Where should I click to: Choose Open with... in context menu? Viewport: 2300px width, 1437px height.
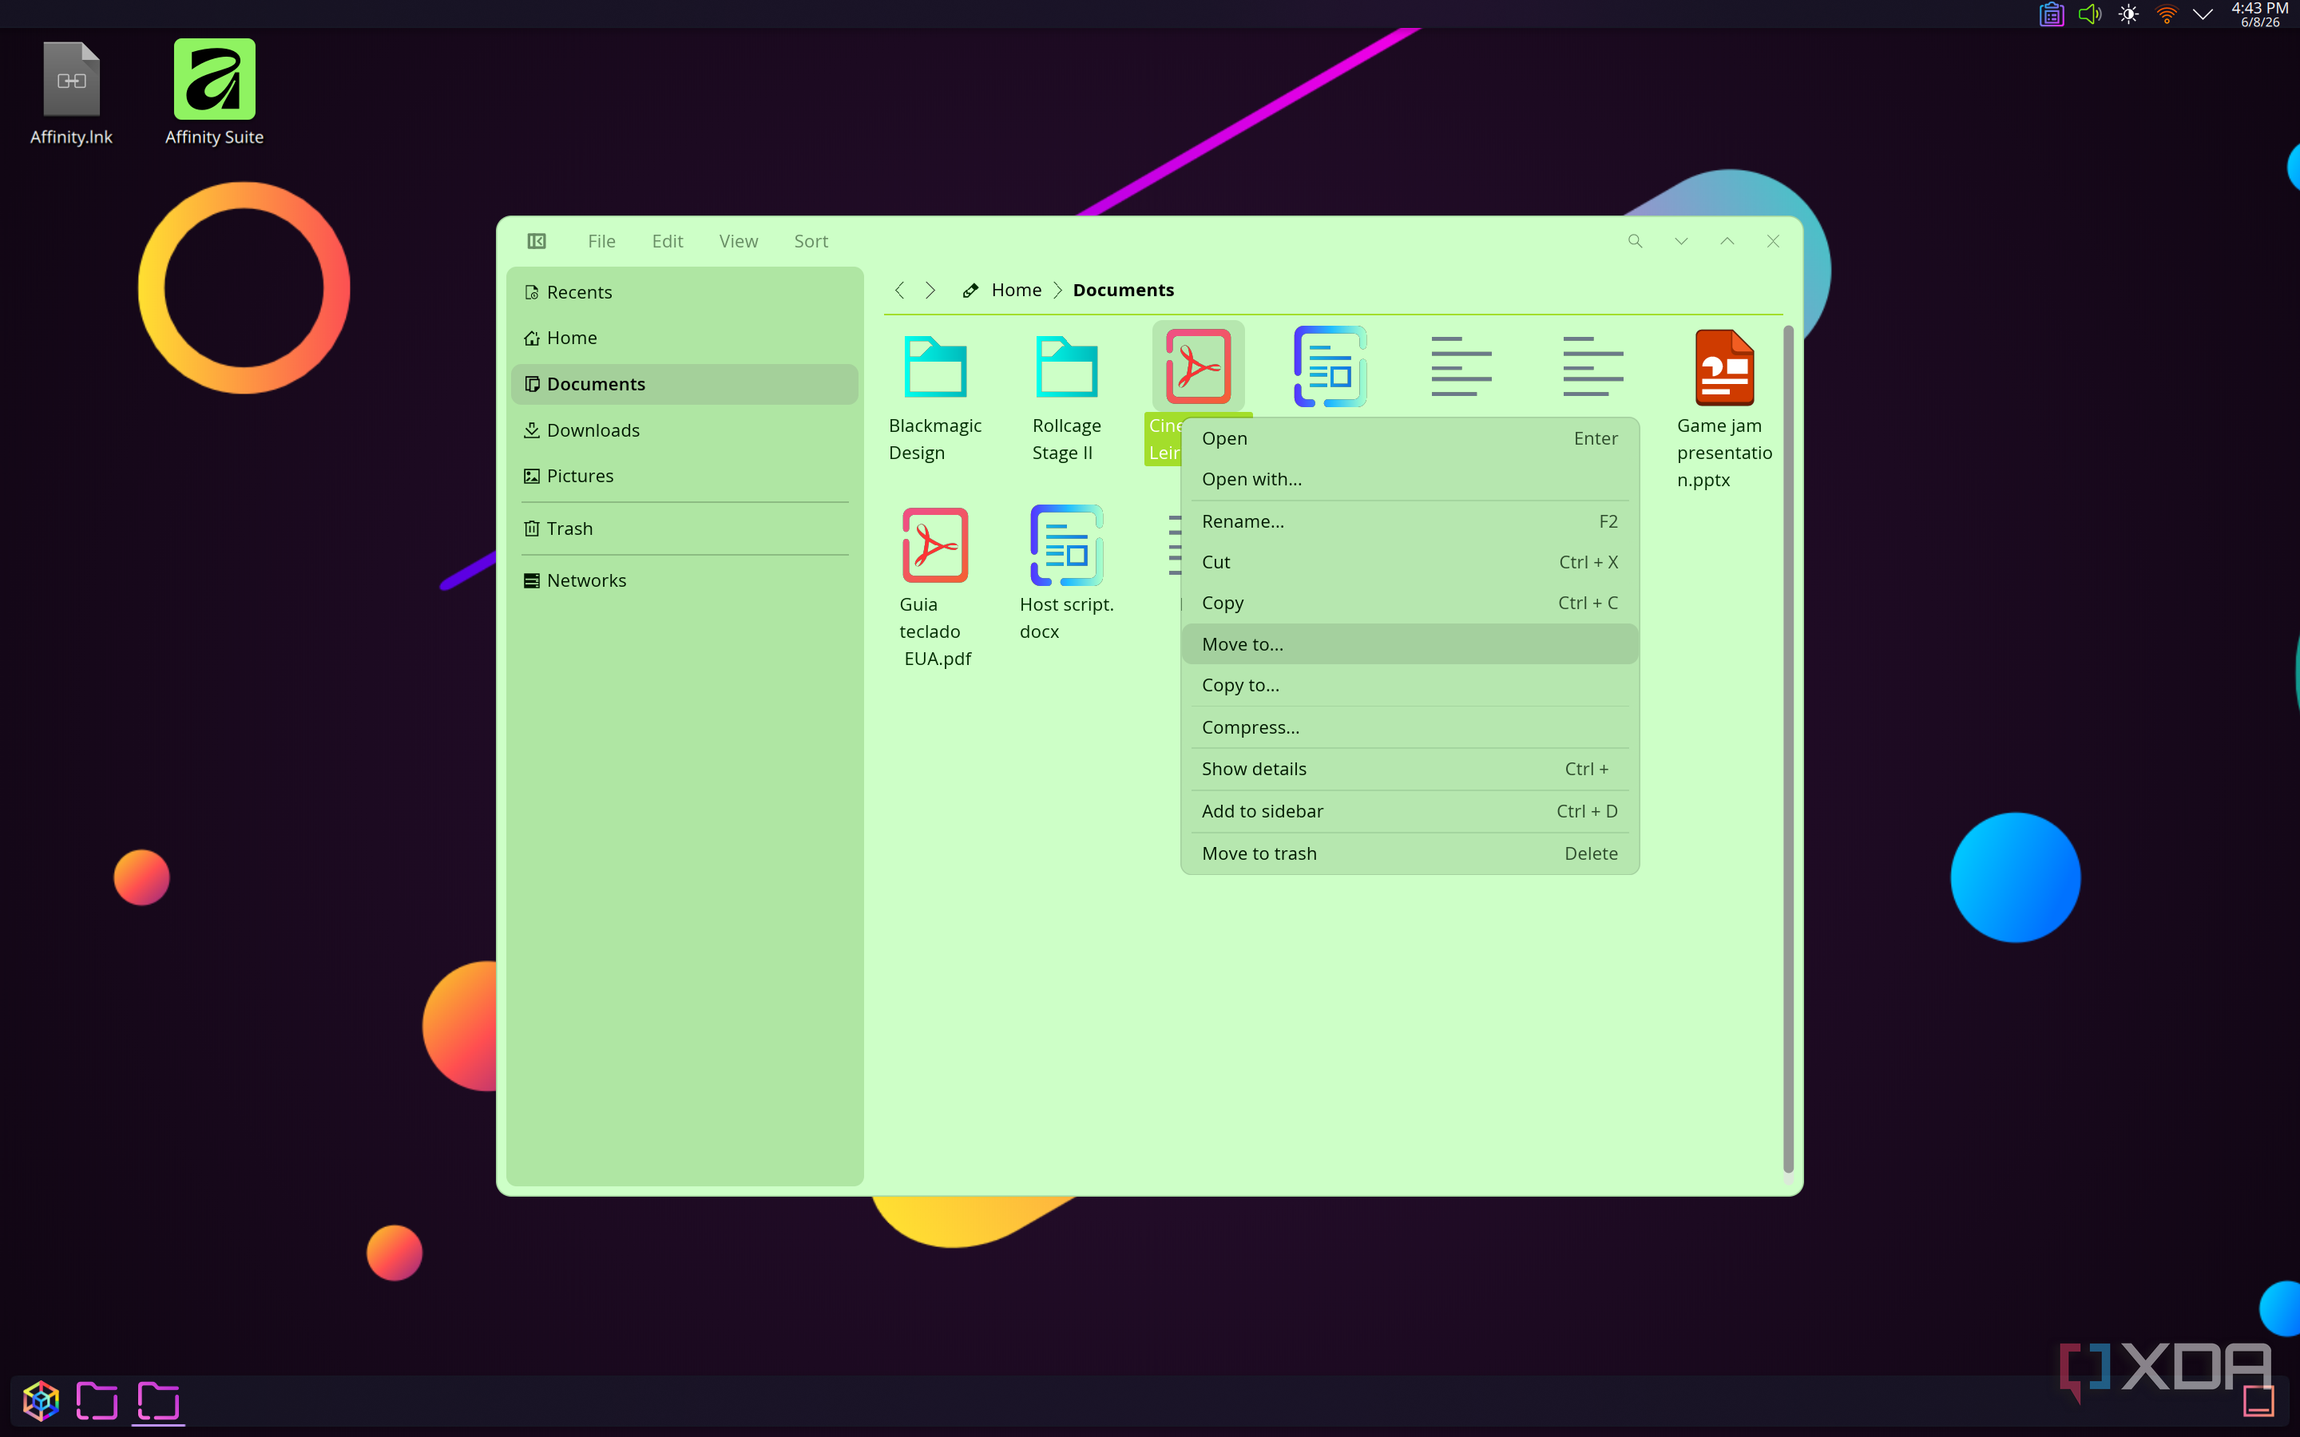click(1410, 479)
